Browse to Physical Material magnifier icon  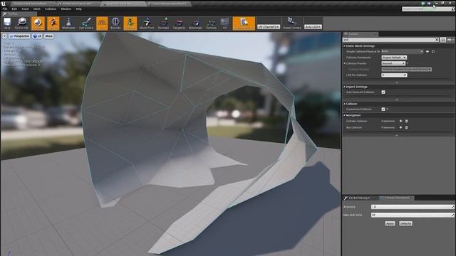pyautogui.click(x=433, y=51)
